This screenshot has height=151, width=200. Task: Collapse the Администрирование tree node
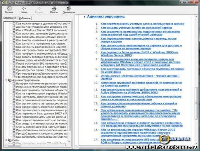click(x=6, y=80)
